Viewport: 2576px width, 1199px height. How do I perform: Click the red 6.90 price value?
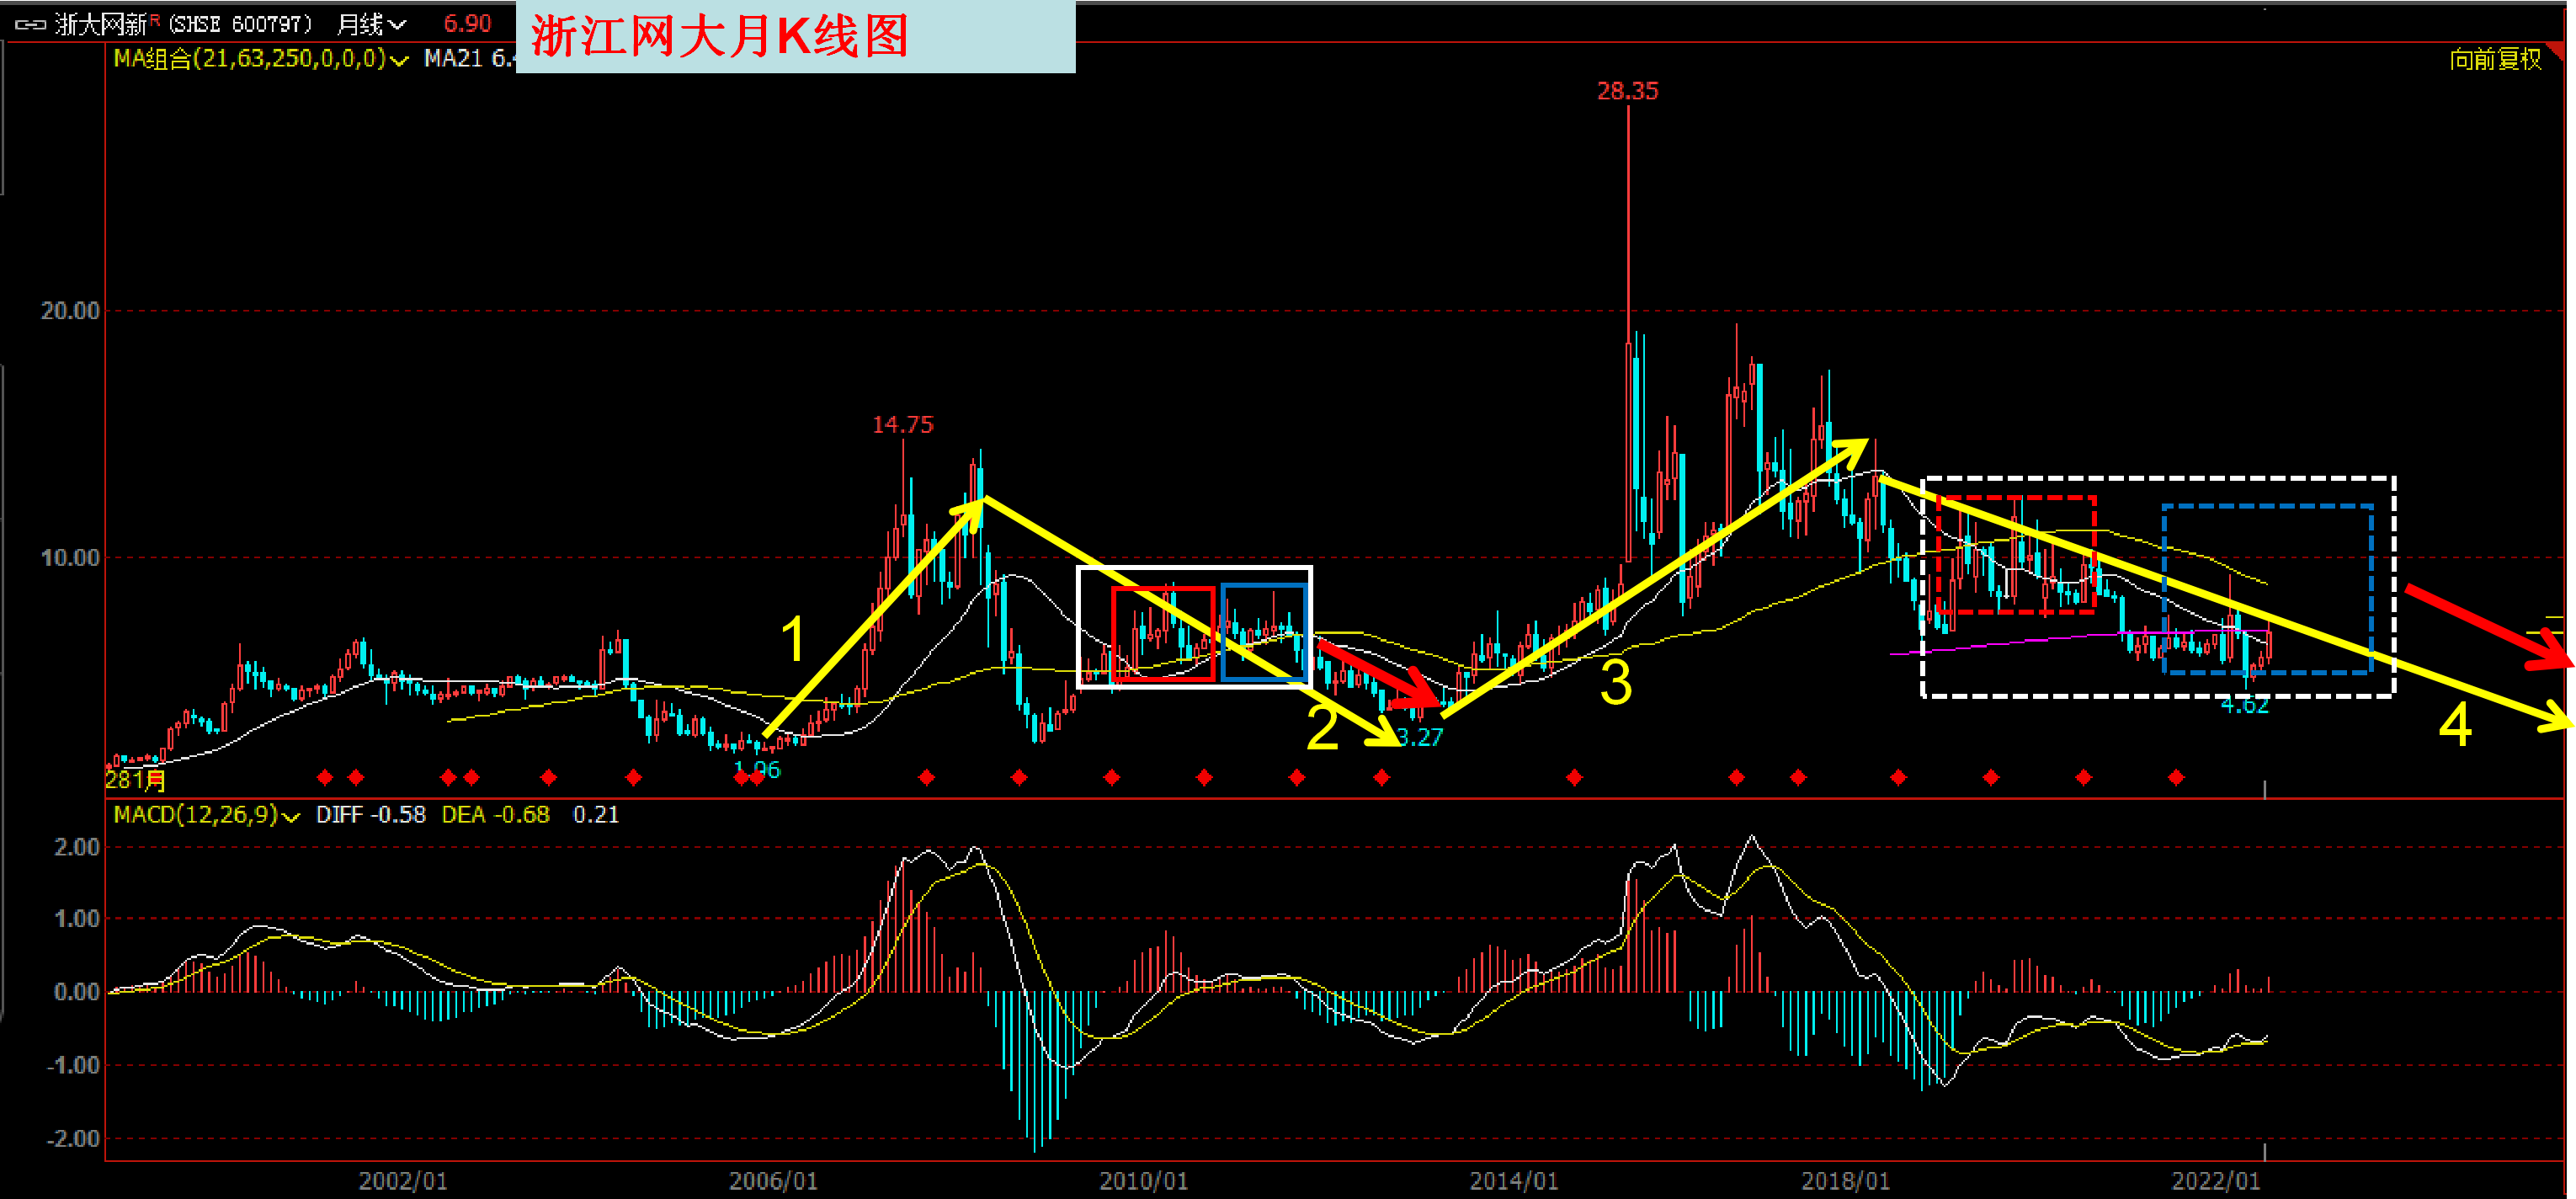click(467, 23)
